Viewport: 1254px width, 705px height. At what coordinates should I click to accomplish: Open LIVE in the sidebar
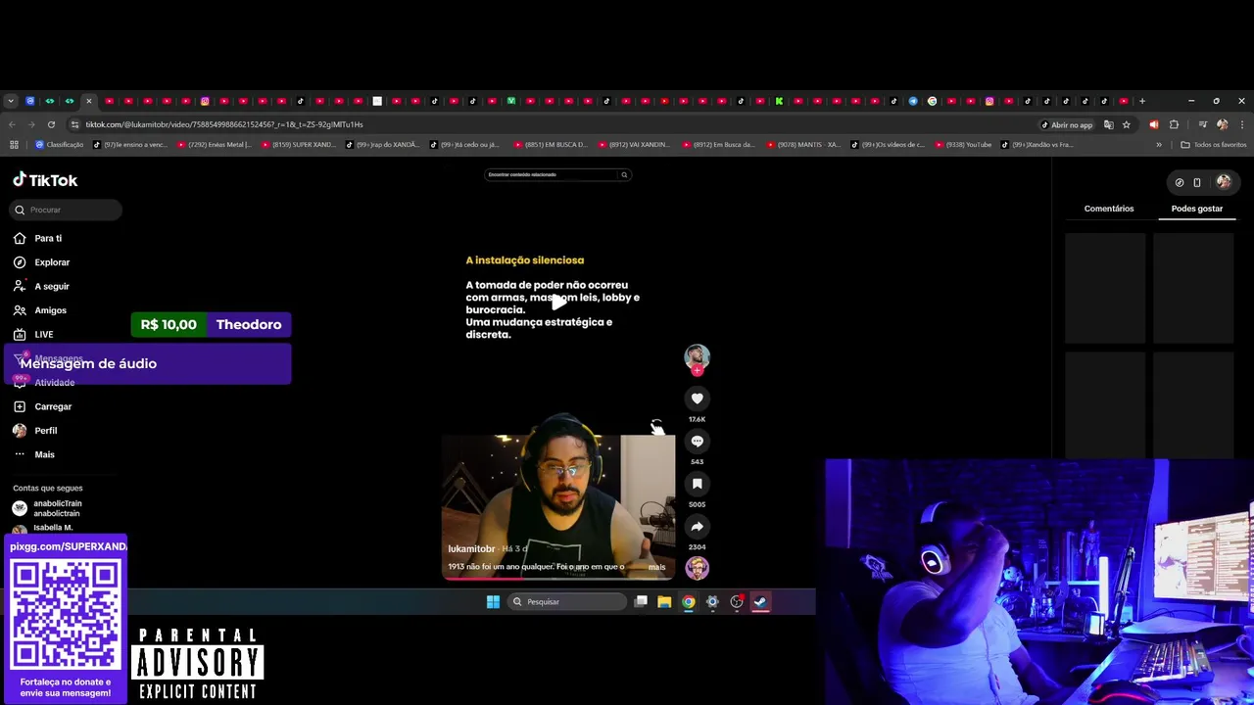(33, 334)
